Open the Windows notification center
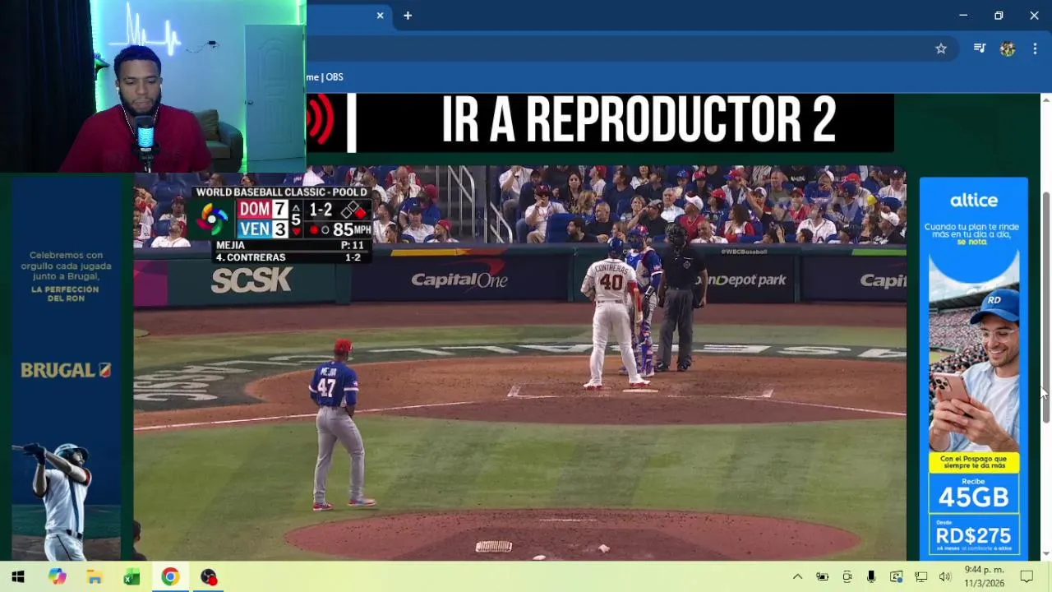This screenshot has width=1052, height=592. tap(1027, 577)
